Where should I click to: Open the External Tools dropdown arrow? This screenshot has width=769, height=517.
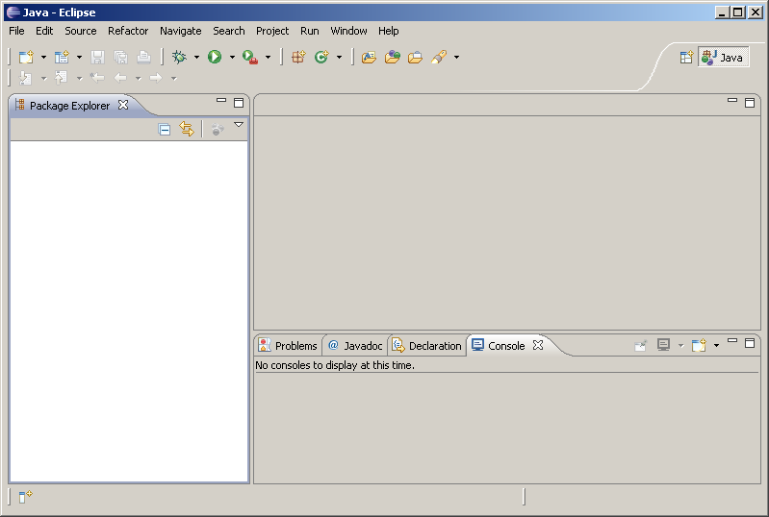click(x=268, y=58)
